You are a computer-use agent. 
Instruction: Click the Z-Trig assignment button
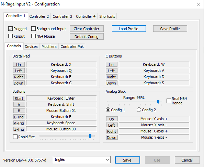coord(19,129)
